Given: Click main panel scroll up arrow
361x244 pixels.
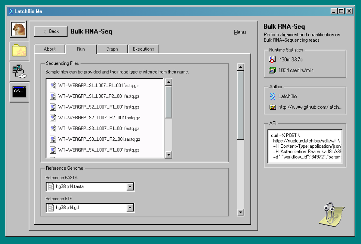Looking at the screenshot, I should pyautogui.click(x=240, y=67).
